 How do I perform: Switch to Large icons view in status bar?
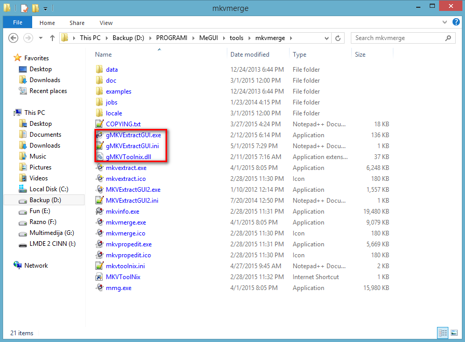coord(454,333)
